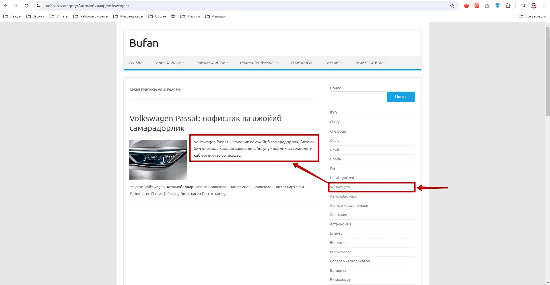Go to Технология in the navigation menu
The height and width of the screenshot is (285, 550).
click(302, 63)
